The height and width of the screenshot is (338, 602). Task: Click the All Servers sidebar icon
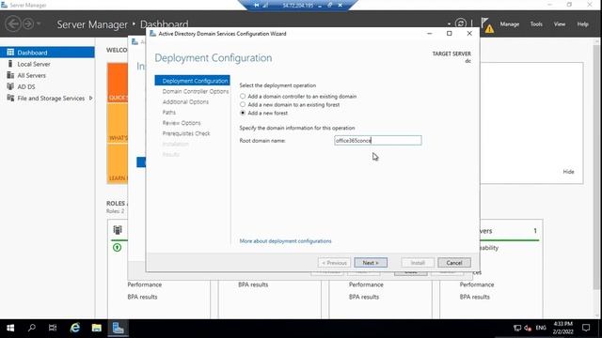[x=10, y=75]
